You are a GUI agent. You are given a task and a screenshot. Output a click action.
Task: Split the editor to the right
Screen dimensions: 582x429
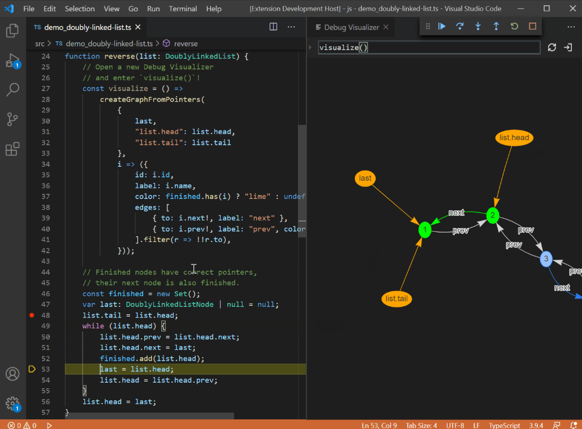click(x=273, y=27)
